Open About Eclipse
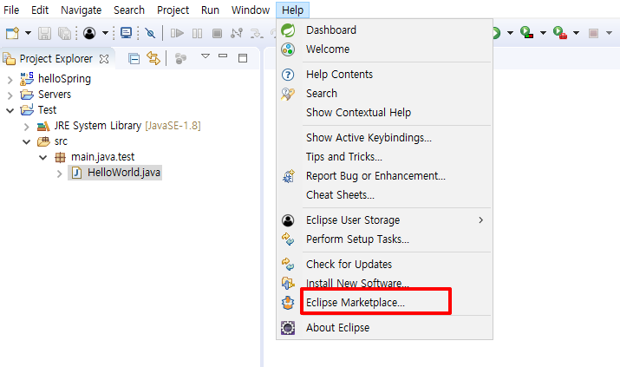The height and width of the screenshot is (367, 620). 384,328
